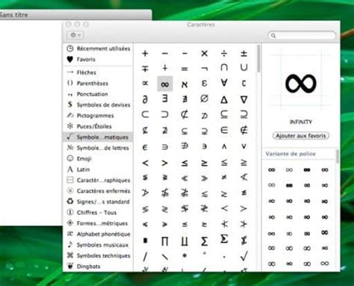This screenshot has height=286, width=354.
Task: Select the coproduct ∐ character
Action: click(184, 241)
